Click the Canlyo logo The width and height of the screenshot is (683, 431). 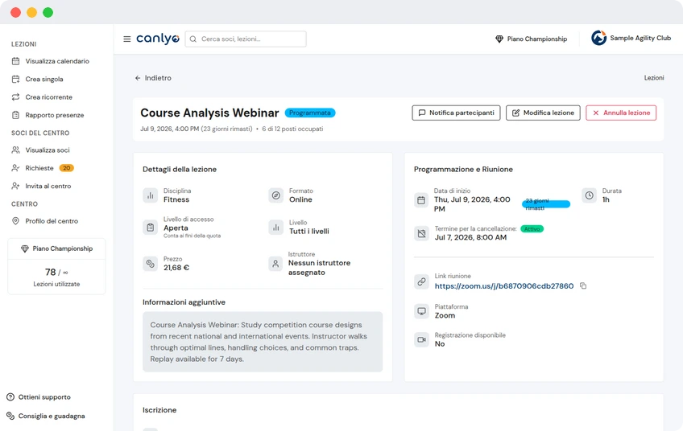click(158, 39)
